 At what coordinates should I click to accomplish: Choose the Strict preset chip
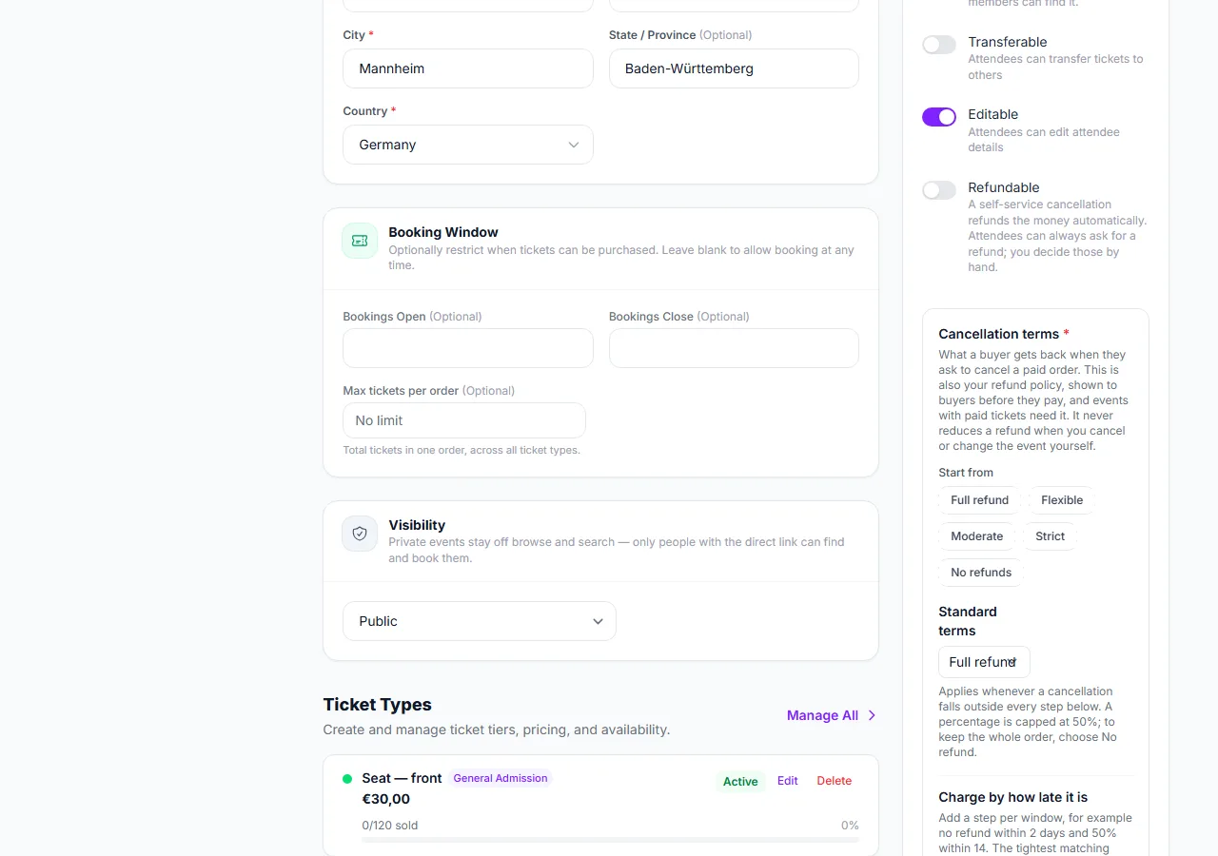click(1050, 536)
